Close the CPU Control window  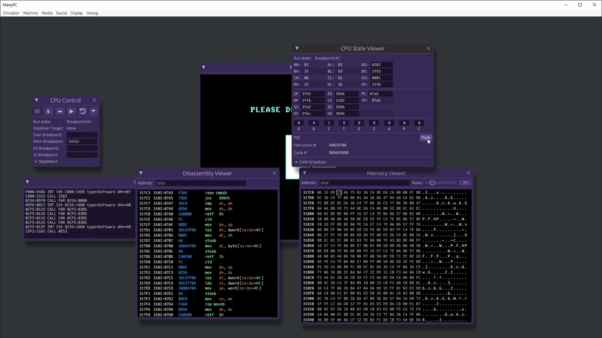tap(94, 100)
